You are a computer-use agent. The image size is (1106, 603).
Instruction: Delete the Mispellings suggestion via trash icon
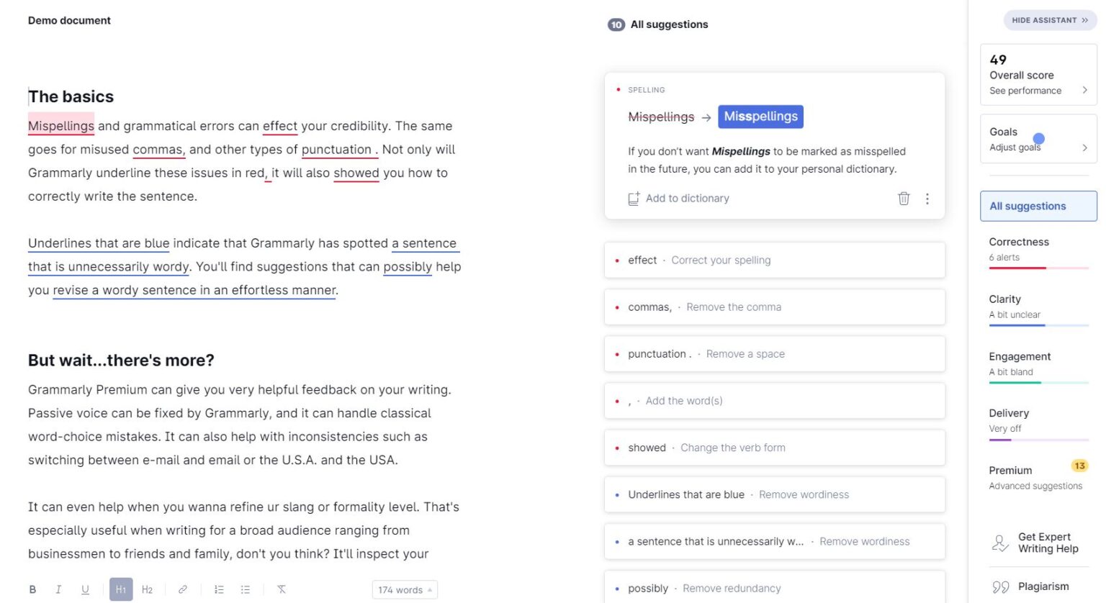tap(904, 199)
